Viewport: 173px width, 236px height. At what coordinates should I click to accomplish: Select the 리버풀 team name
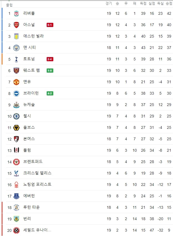tap(29, 13)
